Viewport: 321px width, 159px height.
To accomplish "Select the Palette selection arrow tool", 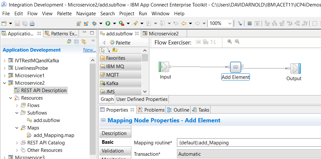I will pyautogui.click(x=103, y=50).
